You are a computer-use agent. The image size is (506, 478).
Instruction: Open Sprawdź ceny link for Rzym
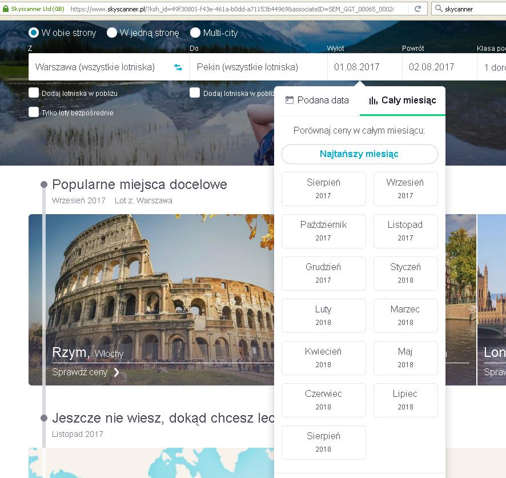coord(86,372)
